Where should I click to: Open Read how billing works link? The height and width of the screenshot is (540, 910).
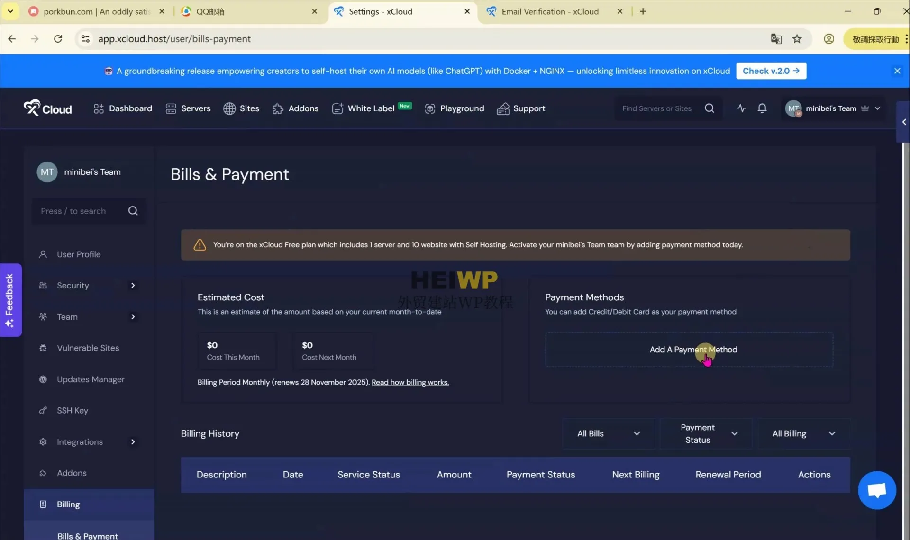(x=410, y=382)
